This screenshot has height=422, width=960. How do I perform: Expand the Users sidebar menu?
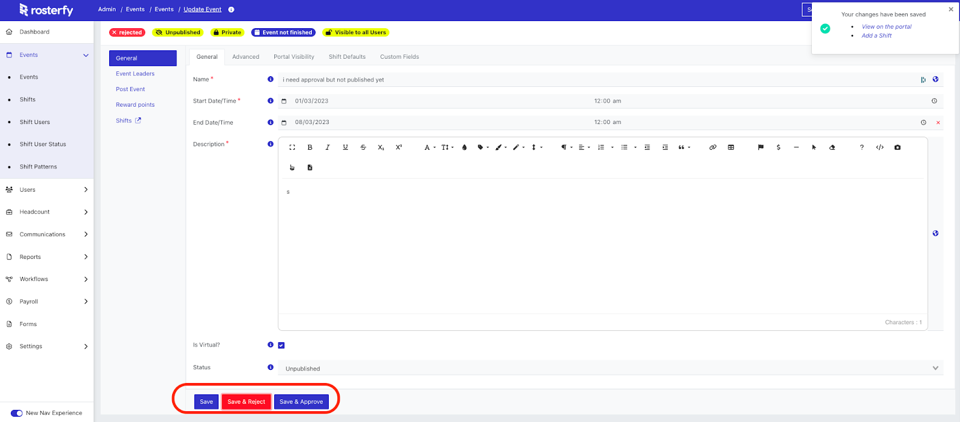click(86, 189)
